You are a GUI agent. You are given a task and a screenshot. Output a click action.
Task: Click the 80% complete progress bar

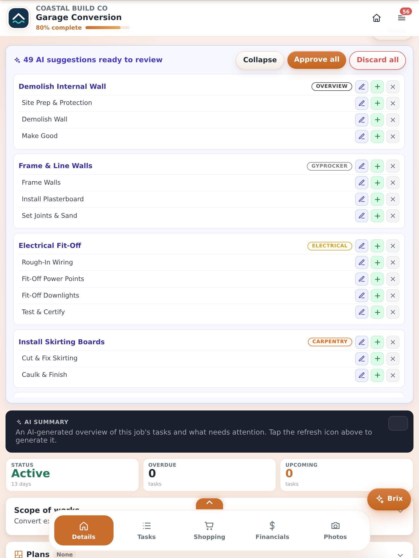click(107, 28)
